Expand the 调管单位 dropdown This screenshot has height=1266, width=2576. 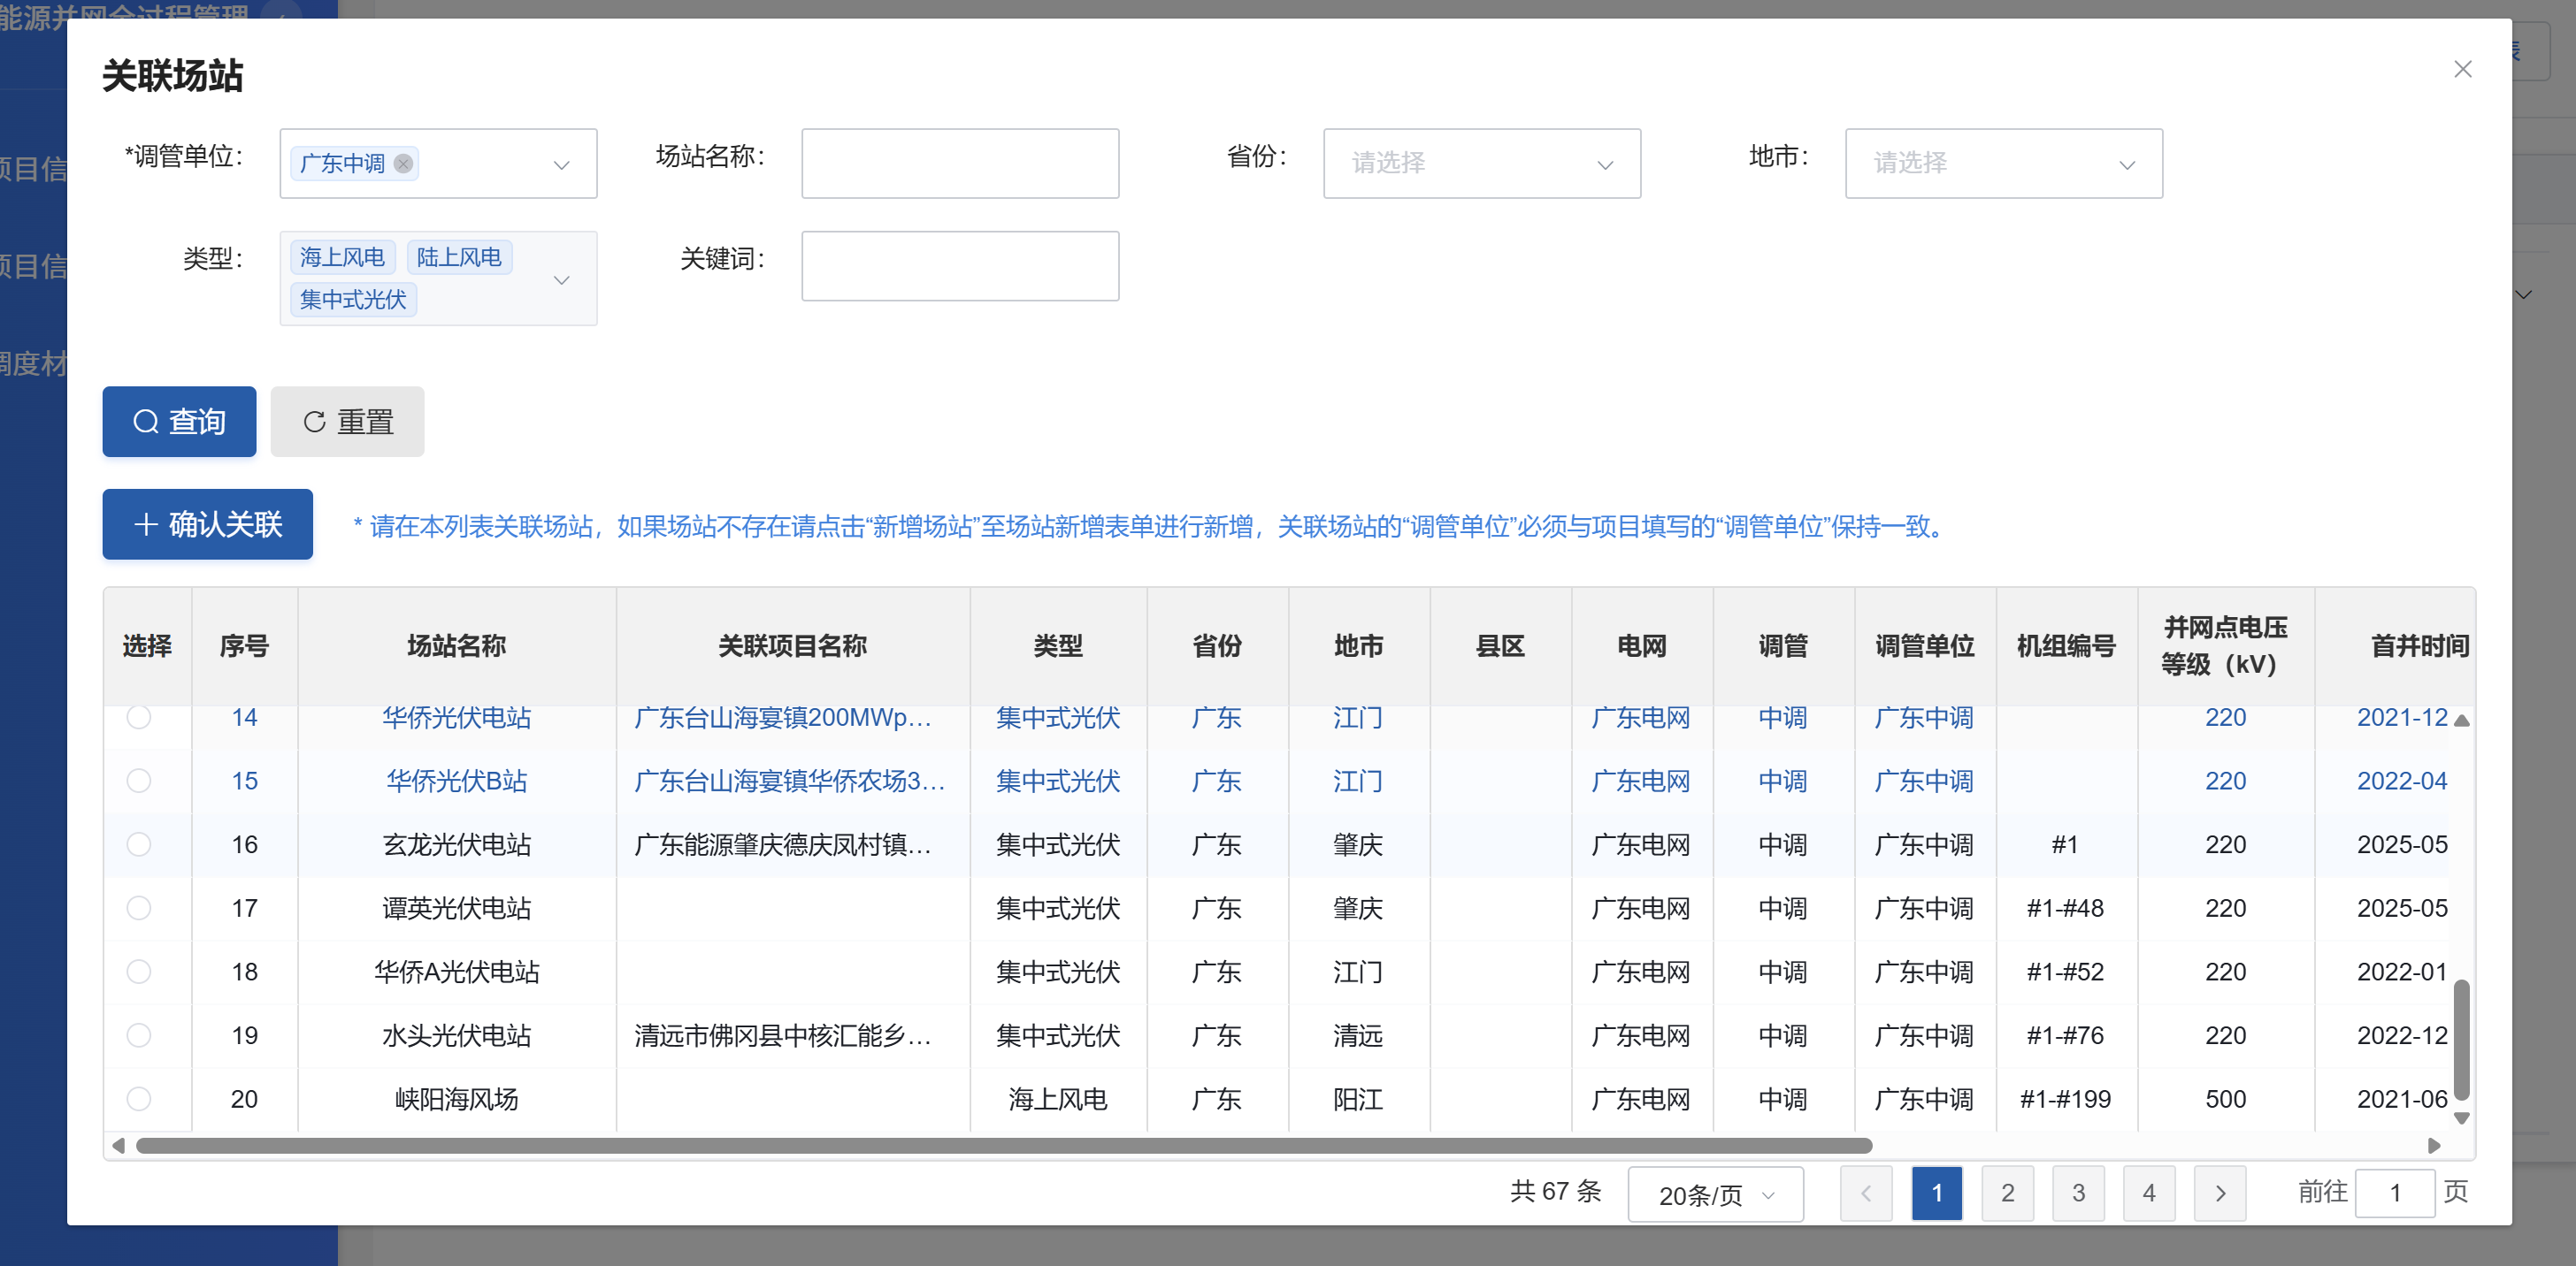click(562, 164)
